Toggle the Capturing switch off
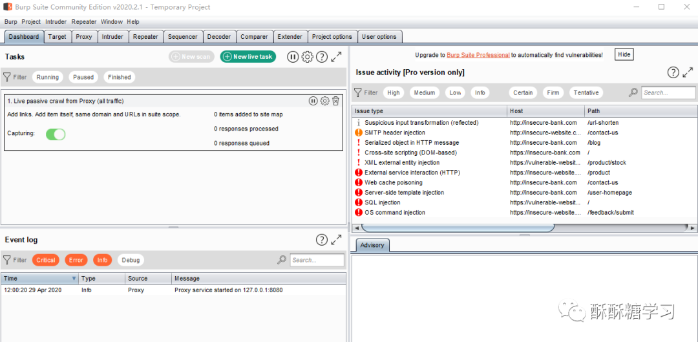 point(56,134)
